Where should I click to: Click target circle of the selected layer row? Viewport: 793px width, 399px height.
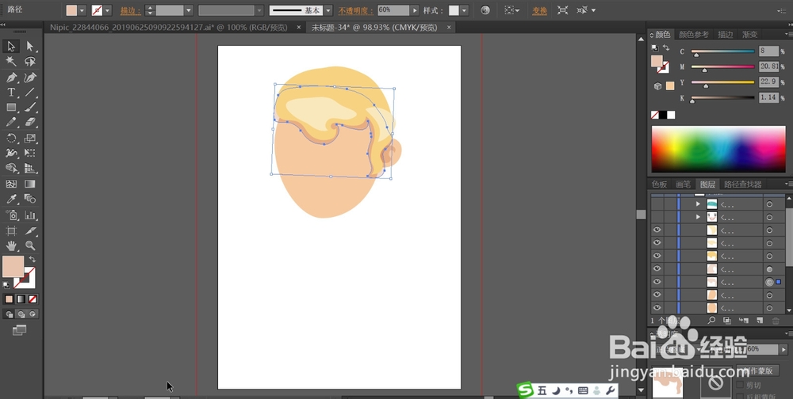(x=769, y=282)
